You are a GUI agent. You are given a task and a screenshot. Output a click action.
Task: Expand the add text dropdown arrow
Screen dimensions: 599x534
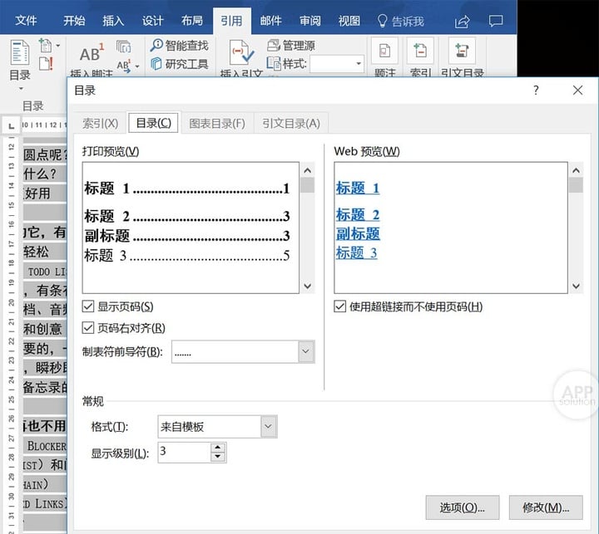58,46
